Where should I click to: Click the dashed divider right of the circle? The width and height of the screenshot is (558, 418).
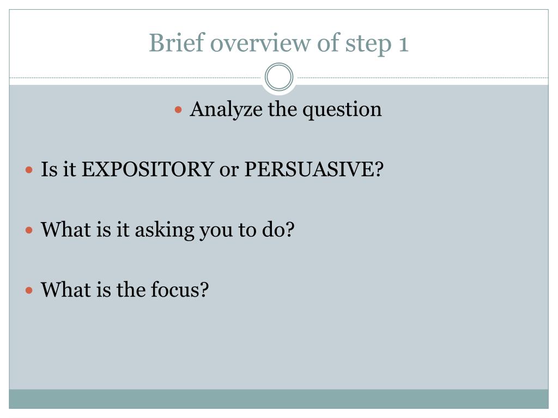pos(422,77)
